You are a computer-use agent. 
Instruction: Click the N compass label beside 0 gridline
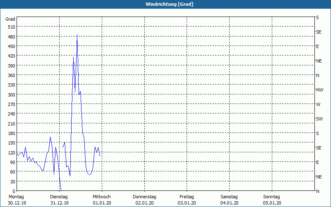tap(318, 191)
